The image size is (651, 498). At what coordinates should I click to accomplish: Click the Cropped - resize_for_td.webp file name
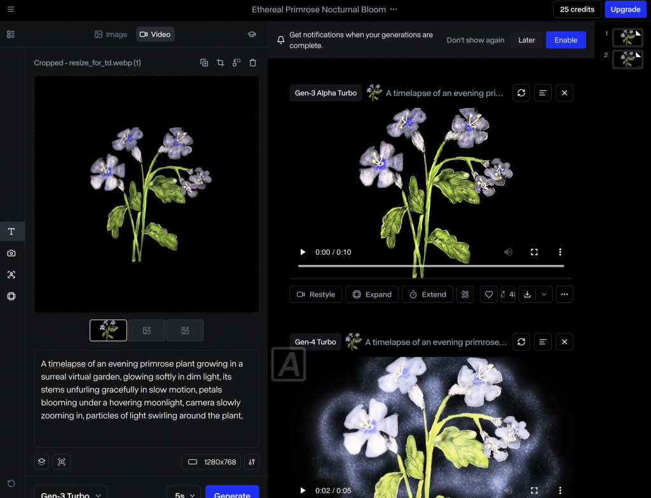(x=87, y=63)
